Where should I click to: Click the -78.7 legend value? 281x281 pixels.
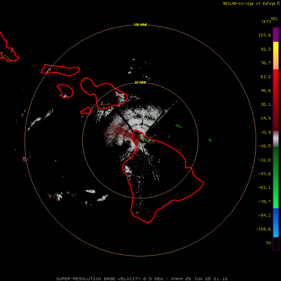[x=264, y=202]
